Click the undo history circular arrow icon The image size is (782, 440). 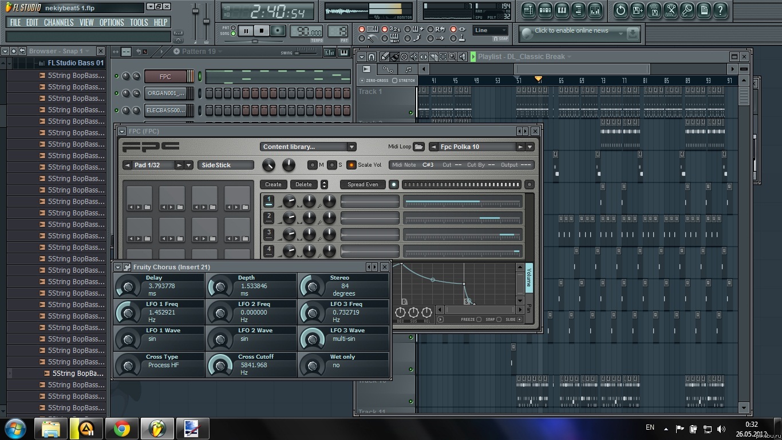(x=621, y=10)
